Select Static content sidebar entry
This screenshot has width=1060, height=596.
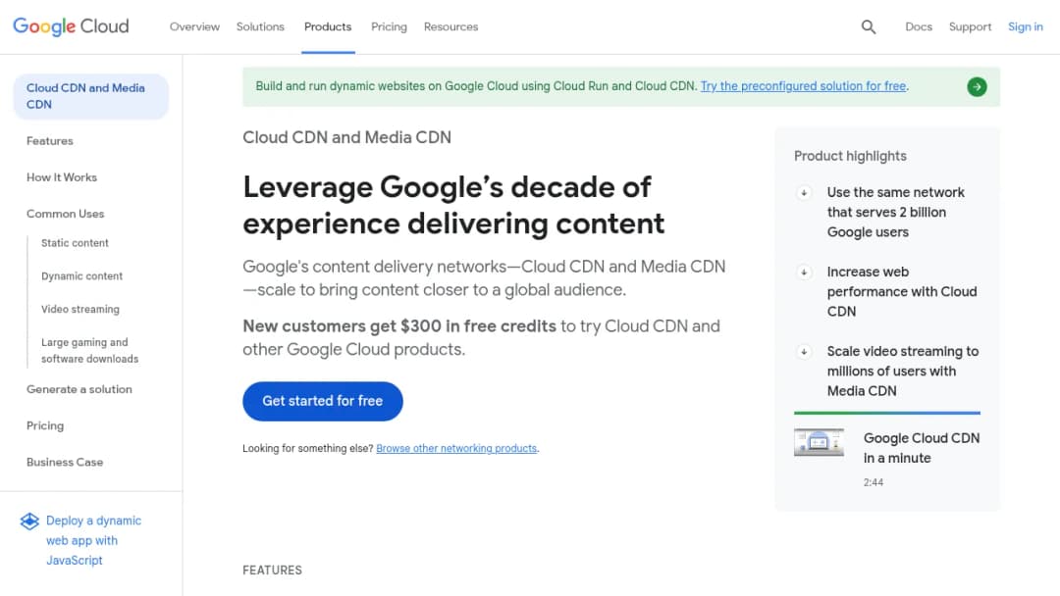[75, 243]
